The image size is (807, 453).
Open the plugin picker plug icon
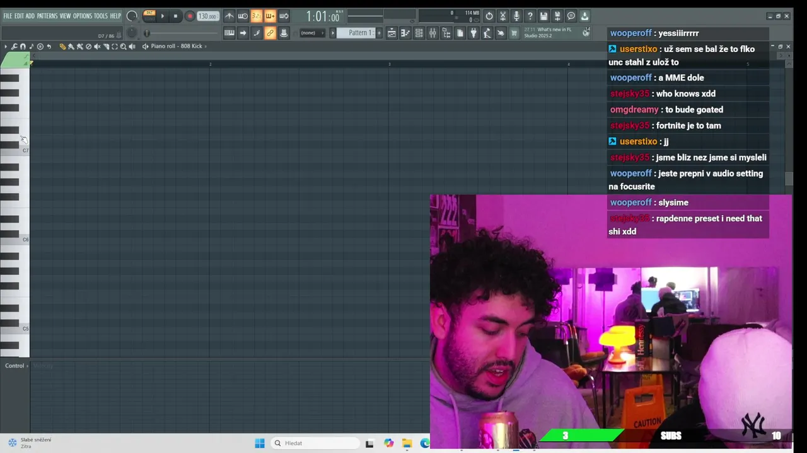(473, 33)
